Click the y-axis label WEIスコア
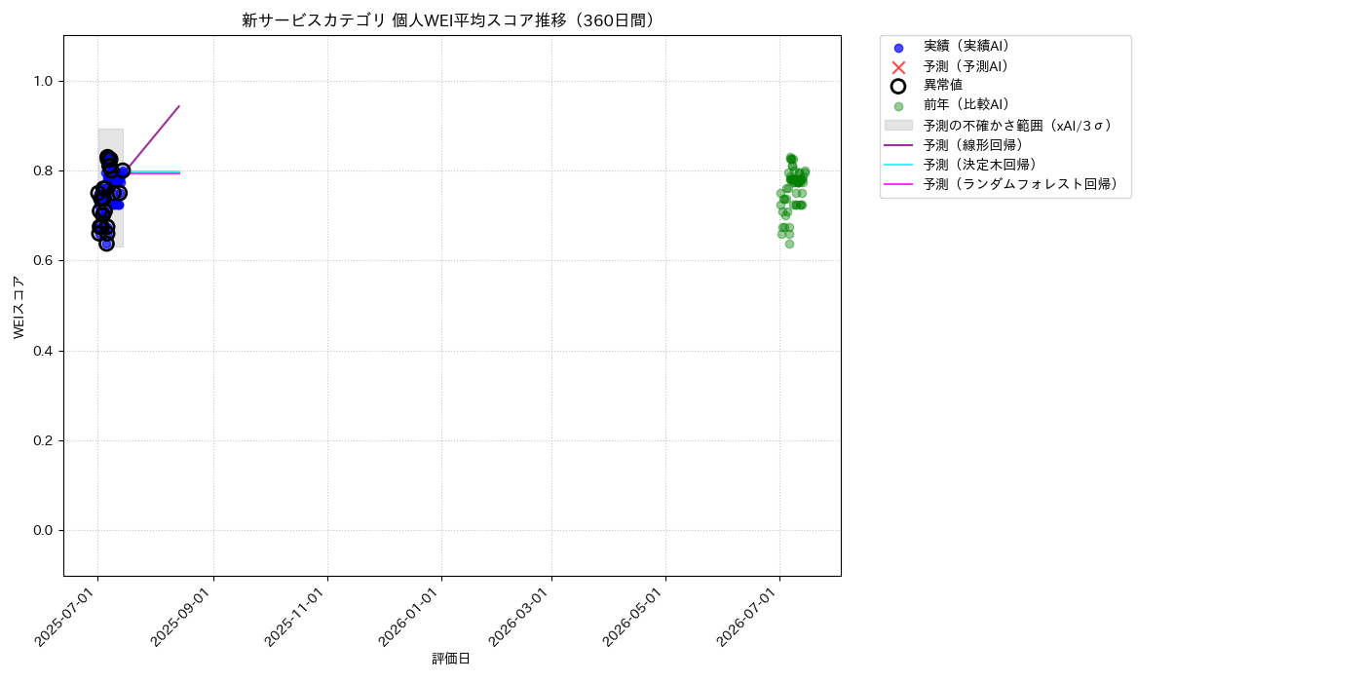 tap(19, 307)
